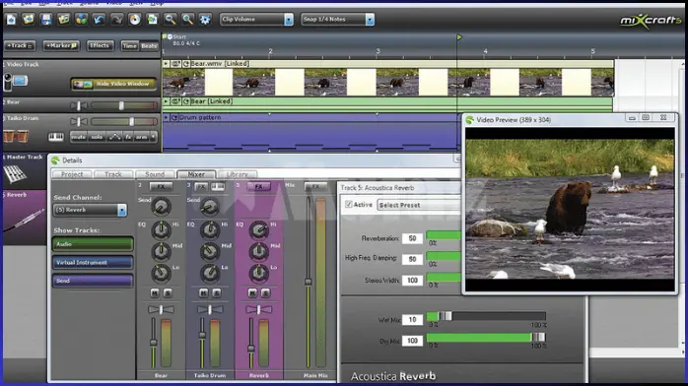Arm the Taiko Drum track
This screenshot has height=386, width=688.
tap(141, 137)
